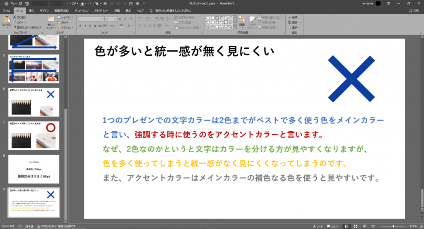Share presentation via 共有
The image size is (424, 229).
(x=414, y=11)
